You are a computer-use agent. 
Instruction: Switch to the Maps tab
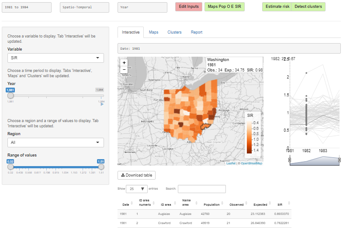(153, 32)
